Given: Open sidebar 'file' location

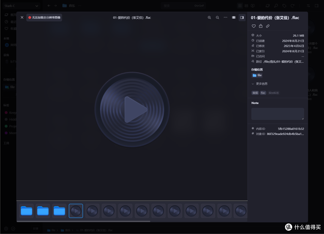Looking at the screenshot, I should click(10, 87).
